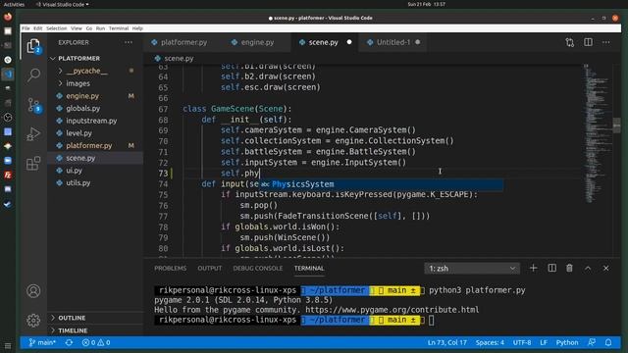Open changes compare icon in editor toolbar

569,42
